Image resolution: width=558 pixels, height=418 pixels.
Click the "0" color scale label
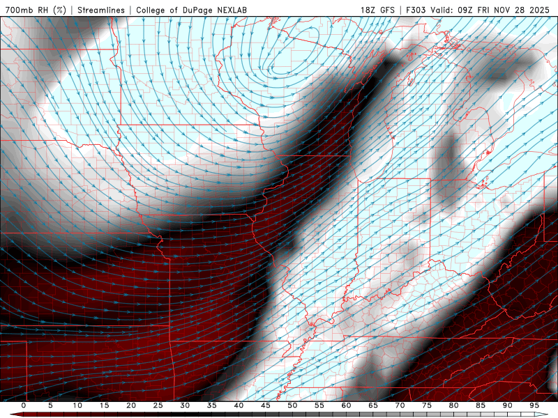pyautogui.click(x=24, y=405)
